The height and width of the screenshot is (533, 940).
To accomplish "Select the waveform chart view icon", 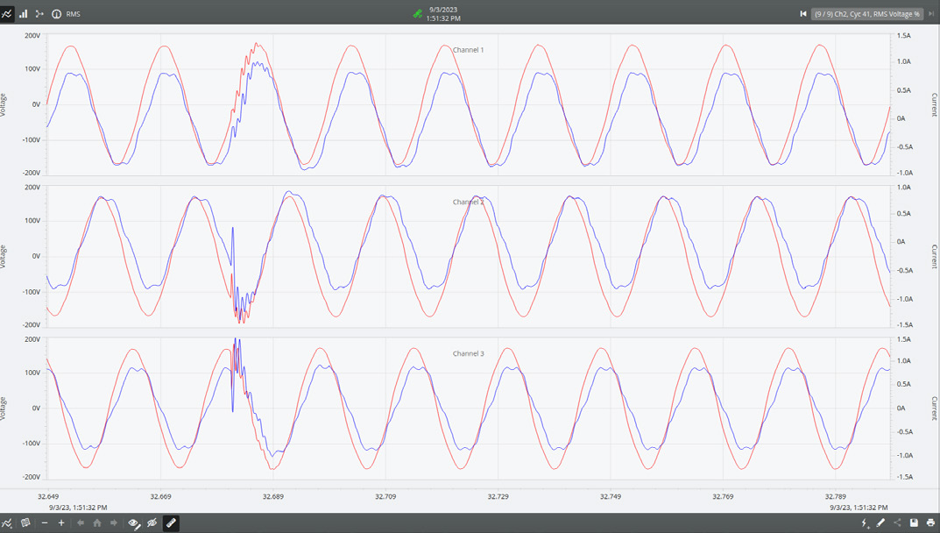I will coord(7,13).
